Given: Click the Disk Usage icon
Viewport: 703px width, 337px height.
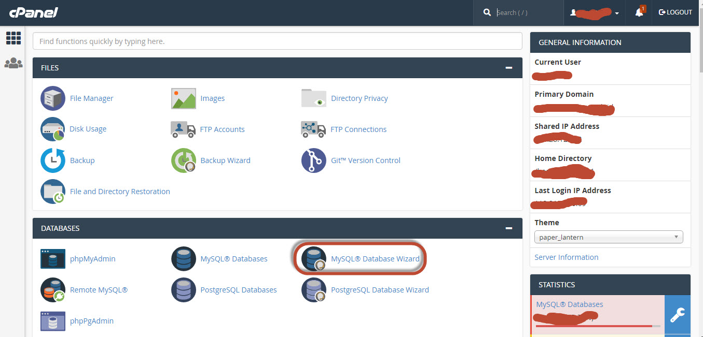Looking at the screenshot, I should click(53, 129).
